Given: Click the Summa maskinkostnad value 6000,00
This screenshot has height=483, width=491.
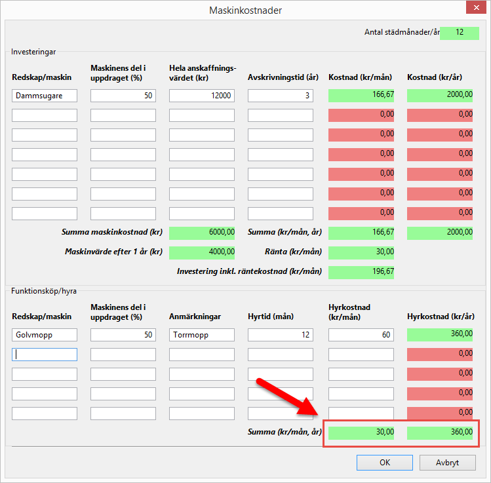Looking at the screenshot, I should click(202, 233).
